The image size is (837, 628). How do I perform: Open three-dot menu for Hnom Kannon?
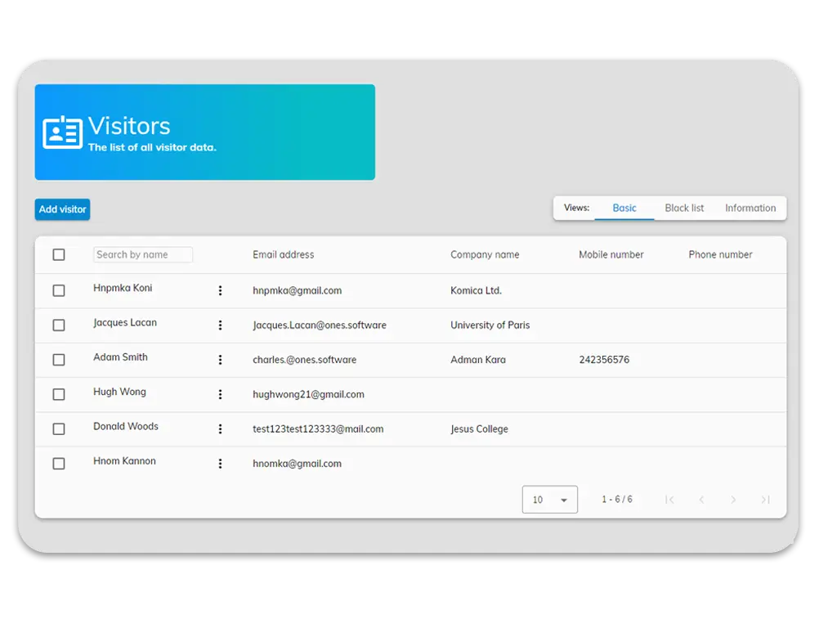point(220,464)
